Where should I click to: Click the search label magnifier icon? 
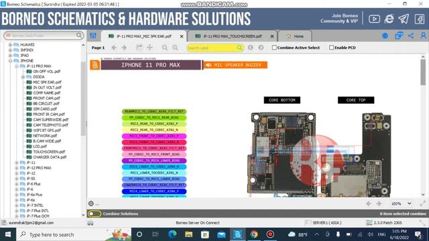coord(239,48)
